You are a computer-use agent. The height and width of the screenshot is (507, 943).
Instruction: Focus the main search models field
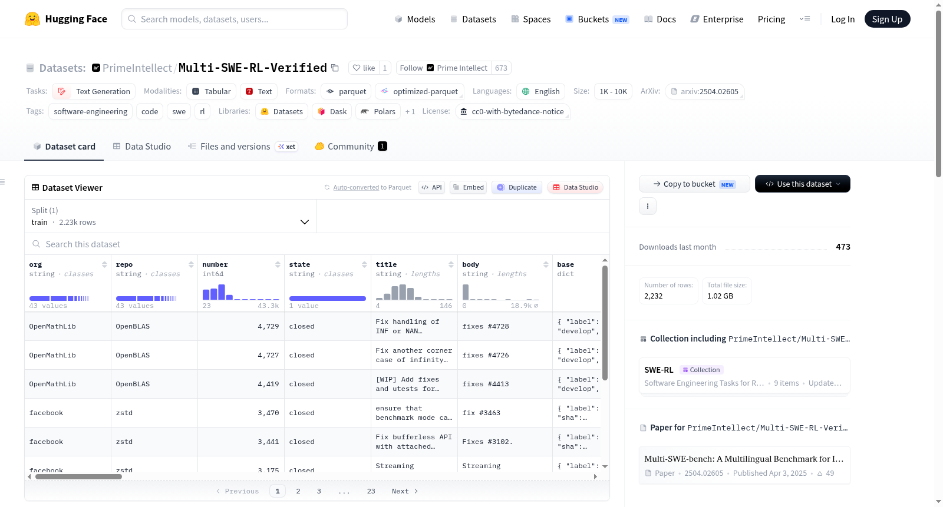pyautogui.click(x=235, y=19)
